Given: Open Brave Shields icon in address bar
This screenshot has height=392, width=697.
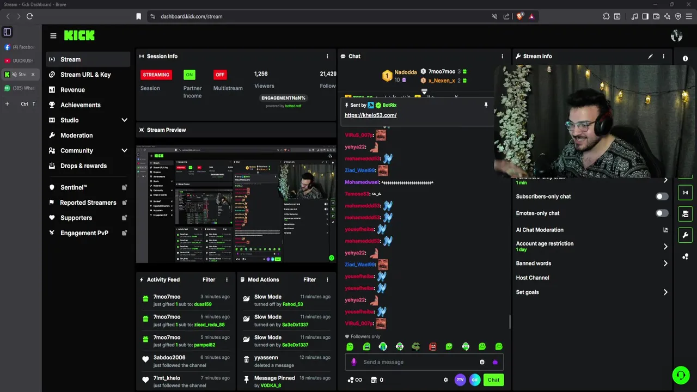Looking at the screenshot, I should click(x=519, y=16).
